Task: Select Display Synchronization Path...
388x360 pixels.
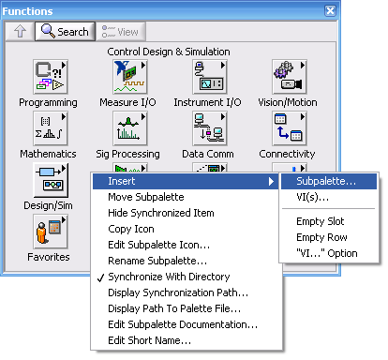Action: [x=187, y=292]
